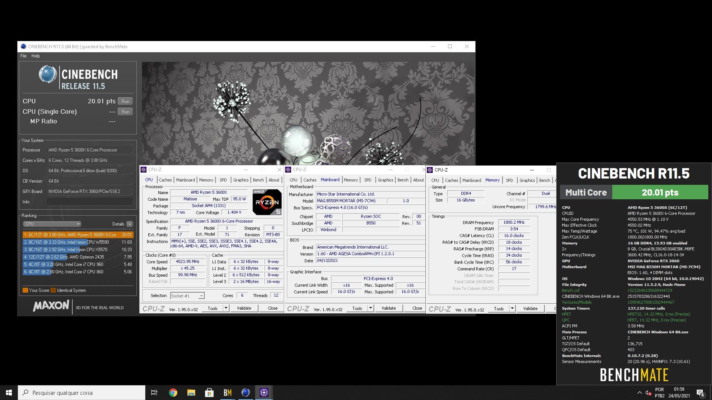
Task: Click the Info input field in Cinebench
Action: pyautogui.click(x=89, y=202)
